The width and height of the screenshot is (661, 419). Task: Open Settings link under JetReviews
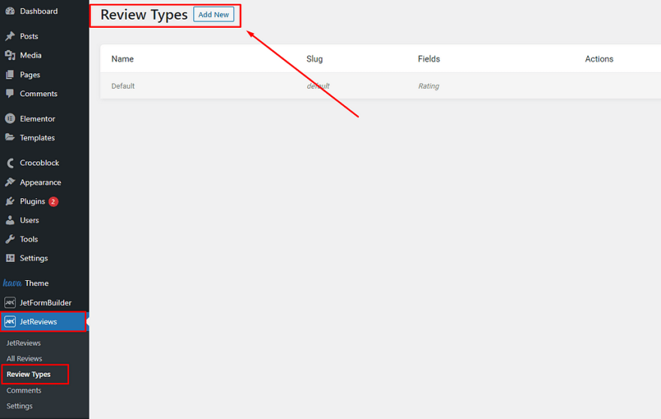[20, 406]
